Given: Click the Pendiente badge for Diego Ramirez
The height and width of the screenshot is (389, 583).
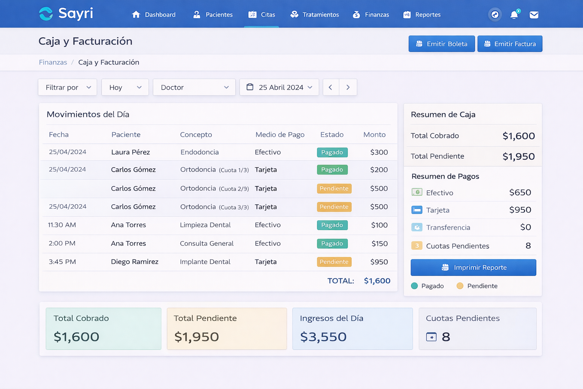Looking at the screenshot, I should tap(334, 262).
